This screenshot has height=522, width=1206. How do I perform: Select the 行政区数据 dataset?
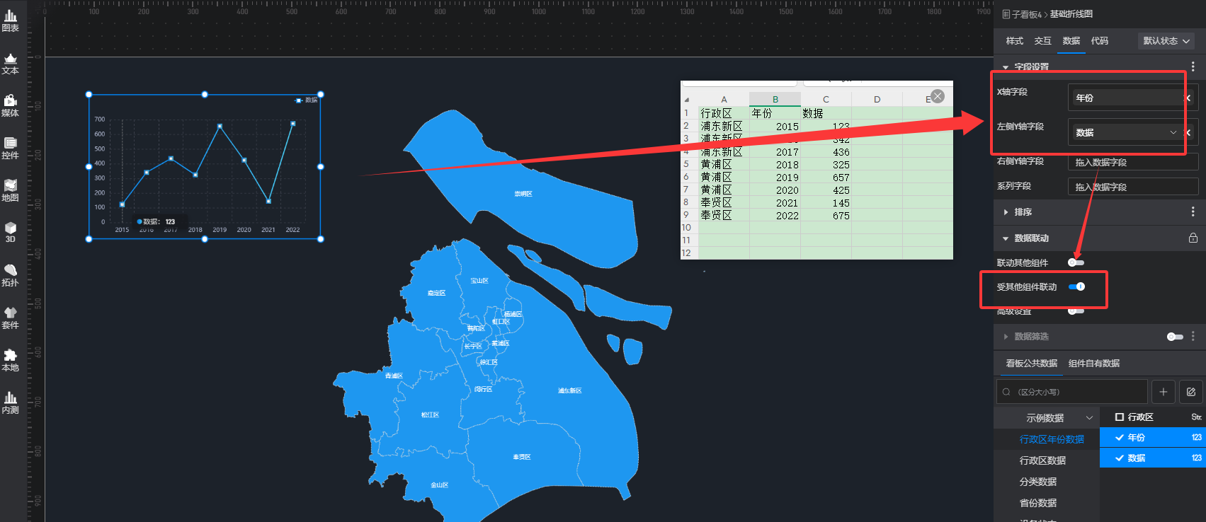click(1042, 460)
